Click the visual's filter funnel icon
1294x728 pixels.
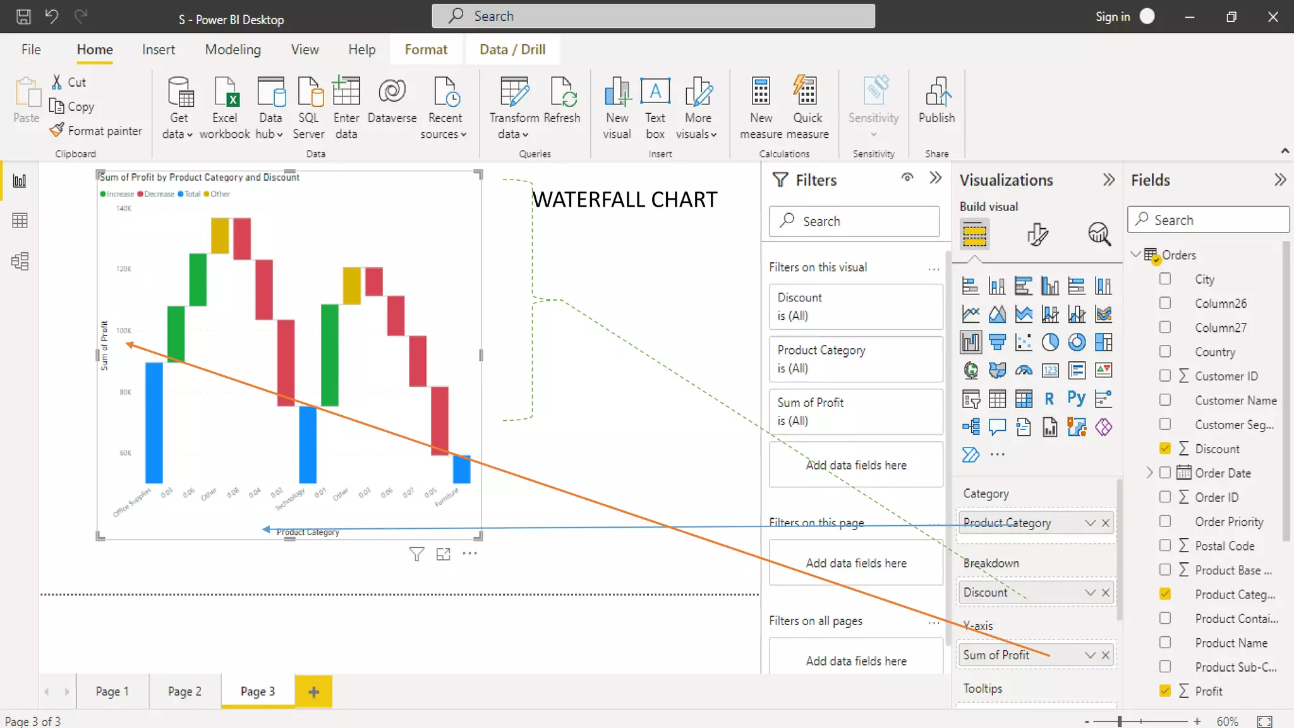coord(416,554)
